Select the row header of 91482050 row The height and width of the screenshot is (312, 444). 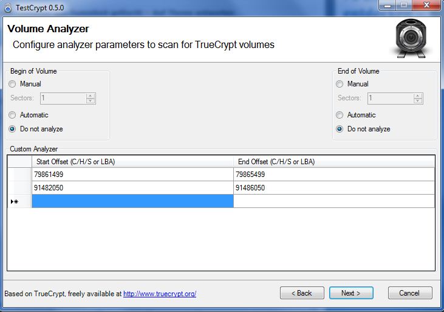click(x=19, y=188)
